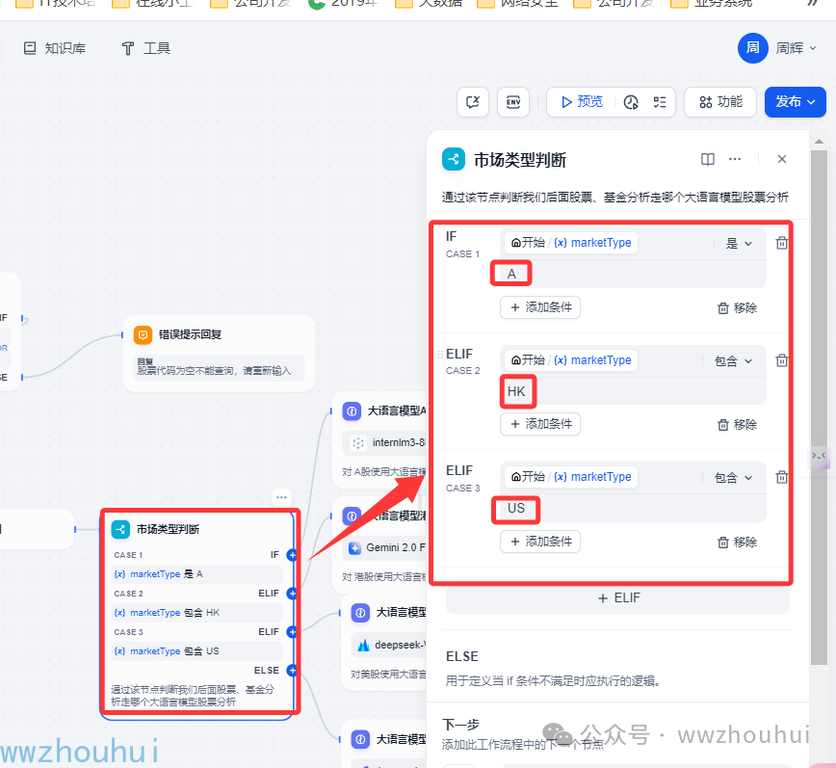Add a new branch with + ELIF button
Viewport: 836px width, 768px height.
tap(617, 597)
